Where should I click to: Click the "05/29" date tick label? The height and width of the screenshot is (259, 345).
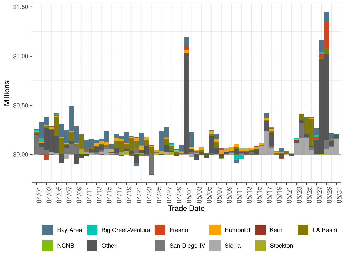330,195
